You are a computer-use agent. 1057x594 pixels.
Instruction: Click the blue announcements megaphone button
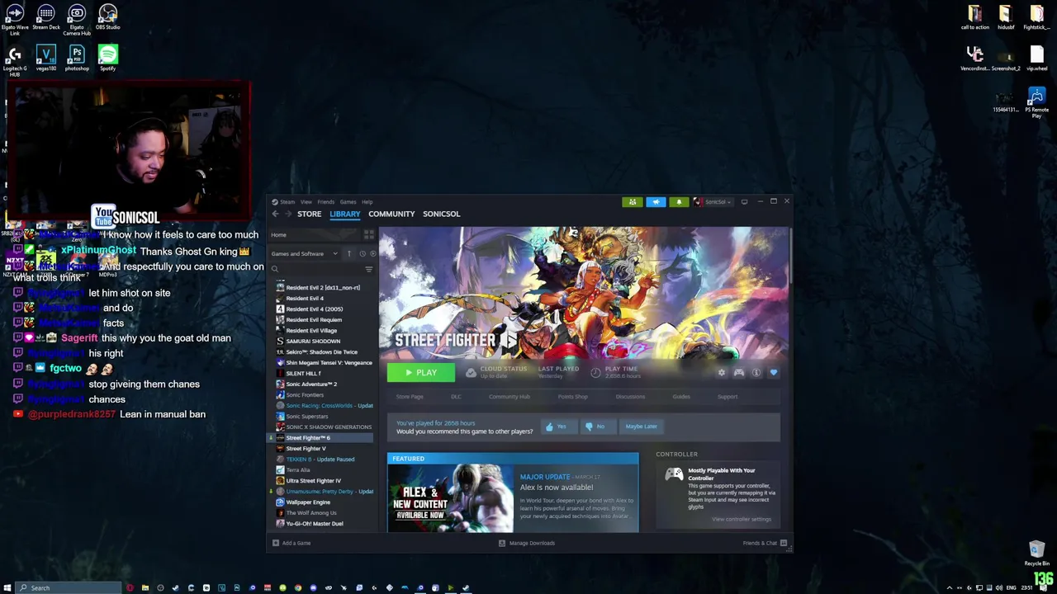tap(656, 201)
